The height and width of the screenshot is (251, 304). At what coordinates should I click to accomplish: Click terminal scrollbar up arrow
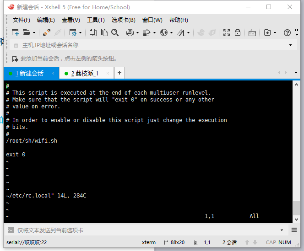(296, 85)
